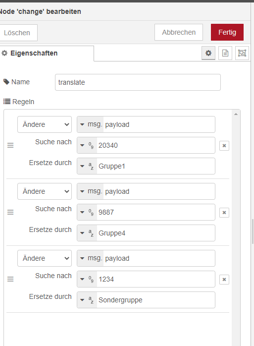The height and width of the screenshot is (346, 254).
Task: Open second rule's Ändere action dropdown
Action: pyautogui.click(x=45, y=191)
